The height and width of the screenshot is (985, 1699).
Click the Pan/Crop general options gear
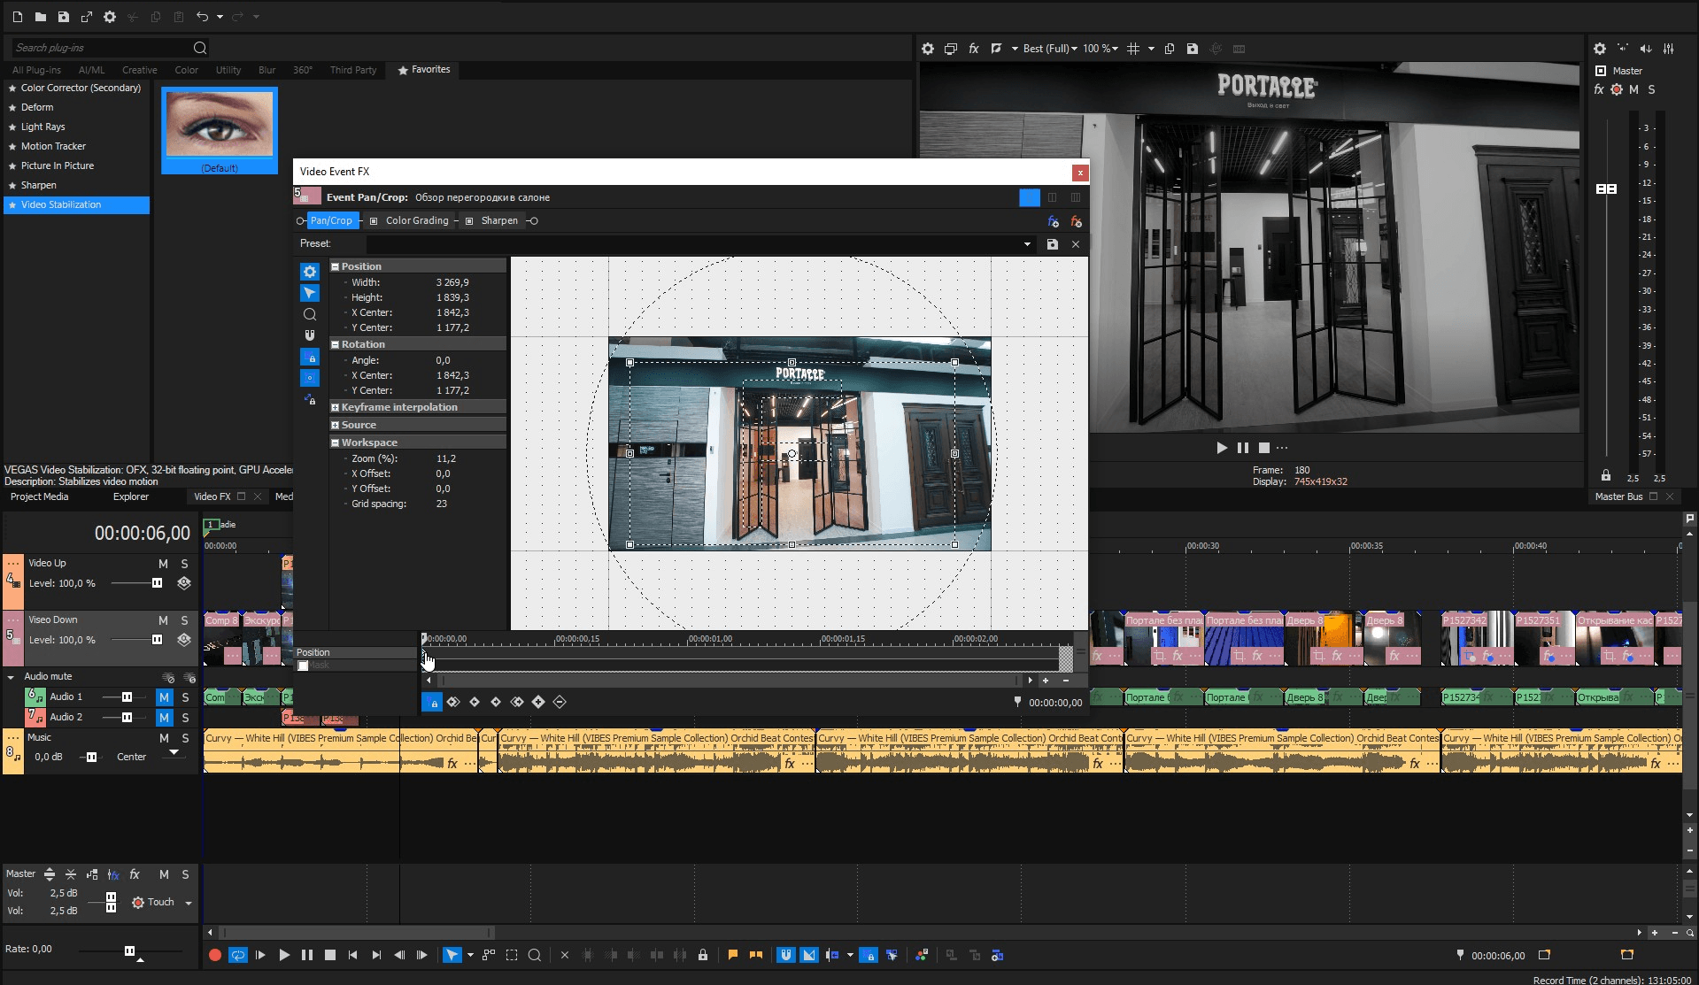[x=310, y=272]
